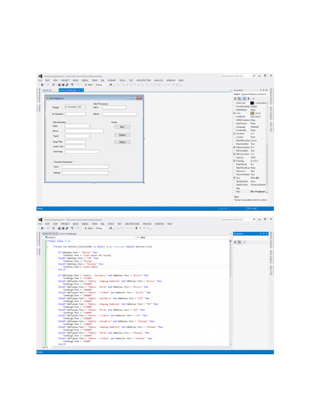Click the Undo icon in the top toolbar
This screenshot has height=413, width=310.
click(72, 85)
